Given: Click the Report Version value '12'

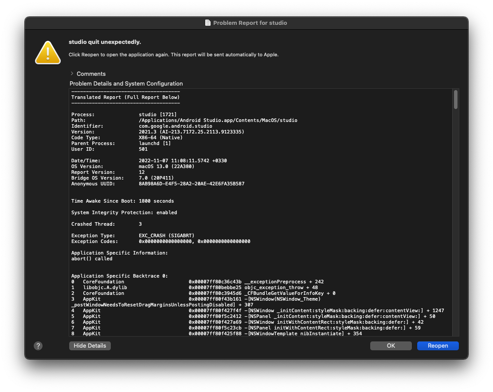Looking at the screenshot, I should (142, 172).
